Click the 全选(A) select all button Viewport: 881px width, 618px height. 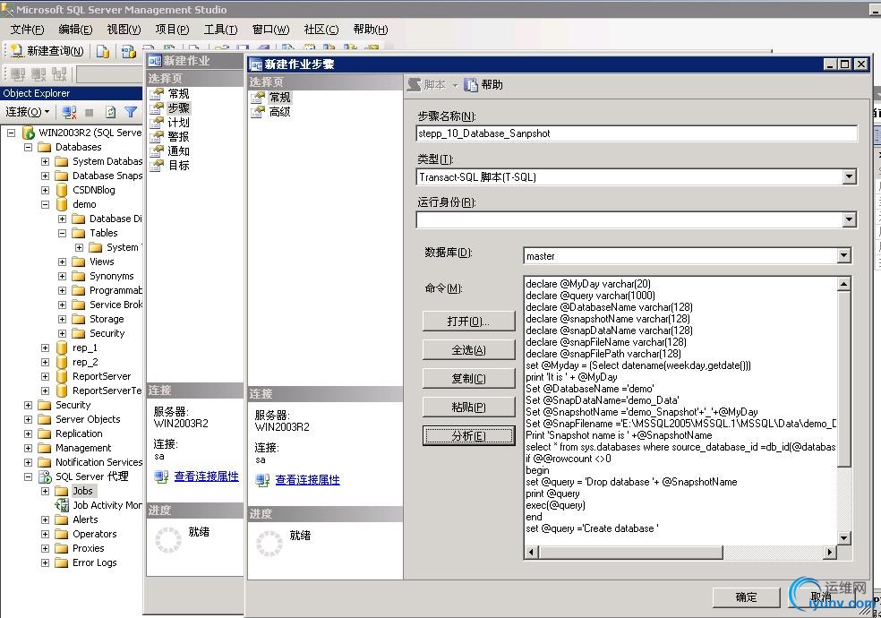point(468,350)
